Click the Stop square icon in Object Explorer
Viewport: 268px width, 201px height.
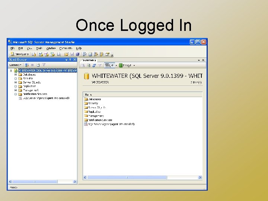coord(32,65)
